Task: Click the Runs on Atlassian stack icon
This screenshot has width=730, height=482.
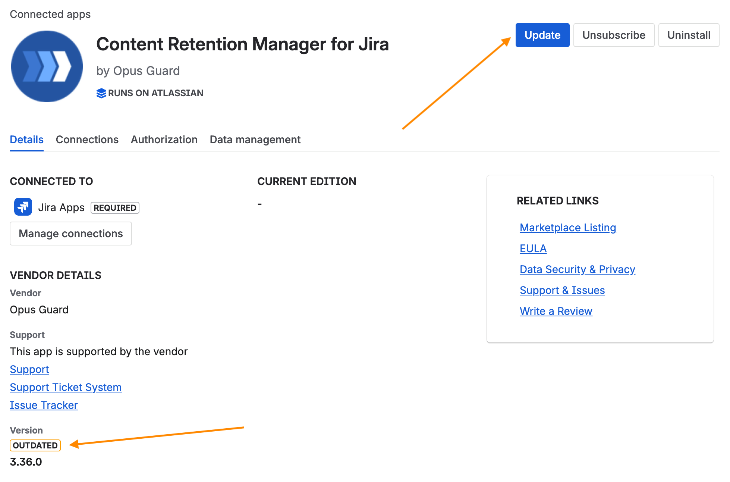Action: [101, 93]
